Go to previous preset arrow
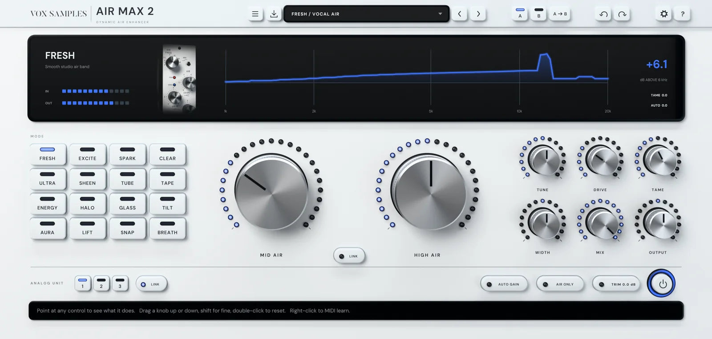 click(x=460, y=14)
